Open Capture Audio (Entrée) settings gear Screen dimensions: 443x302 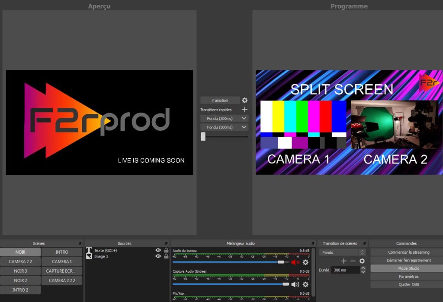305,284
